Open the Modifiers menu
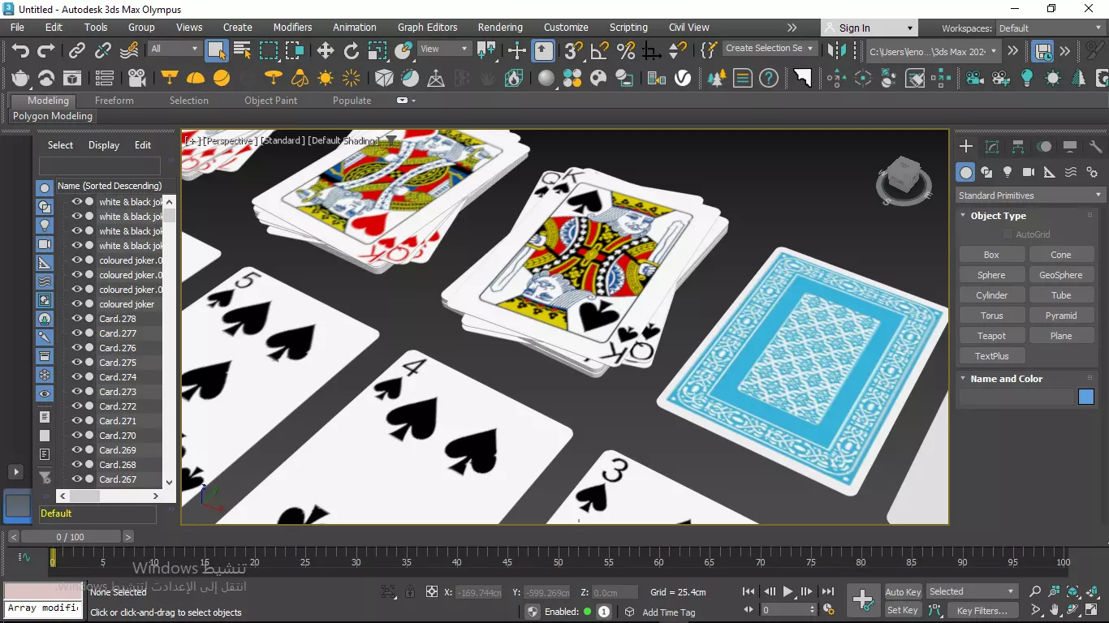Image resolution: width=1109 pixels, height=623 pixels. pyautogui.click(x=292, y=28)
